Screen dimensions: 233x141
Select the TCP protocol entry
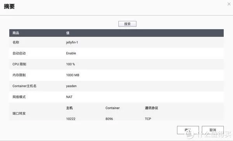click(x=148, y=119)
